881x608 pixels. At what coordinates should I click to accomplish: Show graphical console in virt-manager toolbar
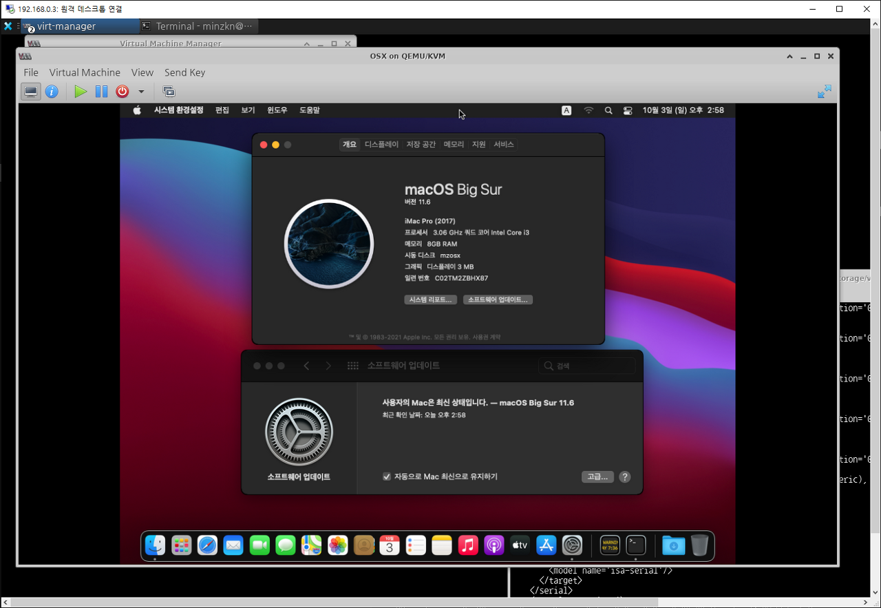pos(30,92)
